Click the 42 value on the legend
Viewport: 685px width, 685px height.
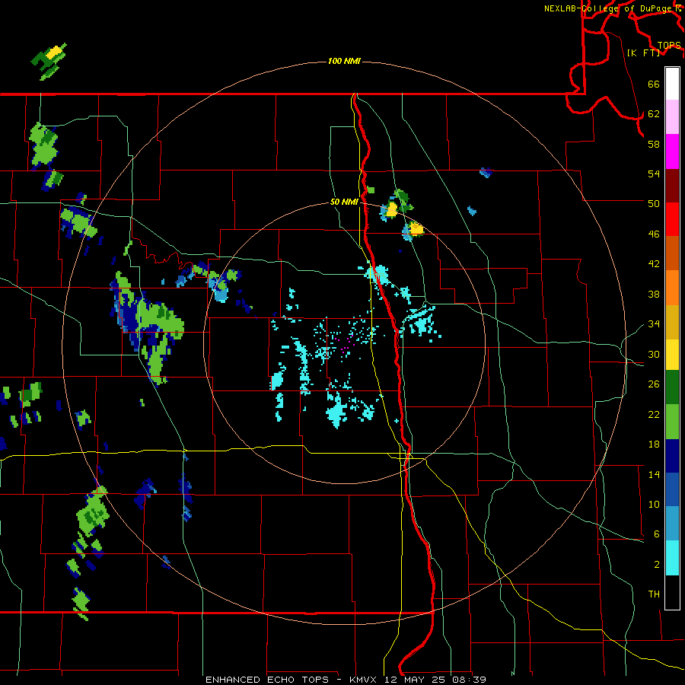(x=654, y=263)
